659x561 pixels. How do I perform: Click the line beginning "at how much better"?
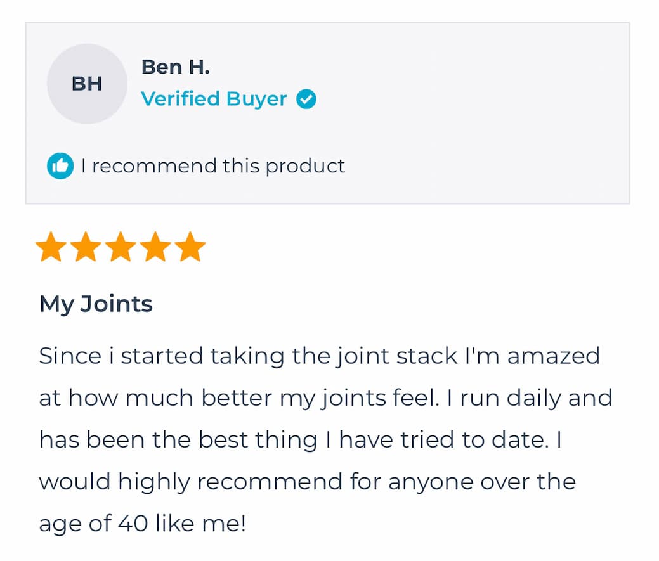tap(325, 398)
